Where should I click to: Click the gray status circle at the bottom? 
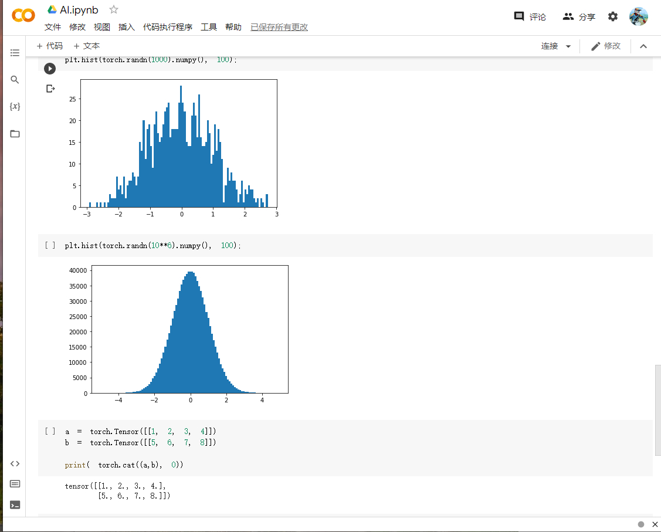(x=640, y=524)
